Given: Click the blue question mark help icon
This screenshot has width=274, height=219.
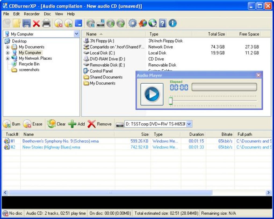Looking at the screenshot, I should pos(162,24).
